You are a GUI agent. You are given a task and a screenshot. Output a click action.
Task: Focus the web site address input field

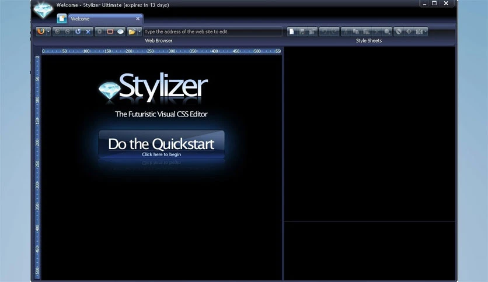click(213, 31)
